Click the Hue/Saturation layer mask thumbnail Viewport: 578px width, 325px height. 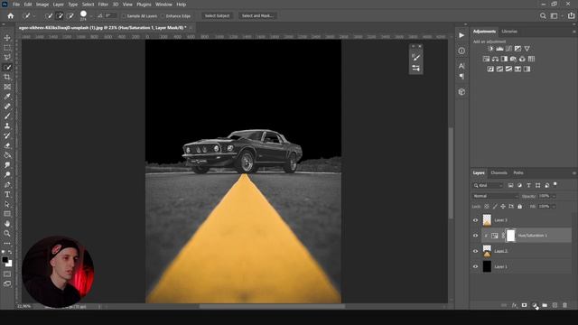pos(510,236)
